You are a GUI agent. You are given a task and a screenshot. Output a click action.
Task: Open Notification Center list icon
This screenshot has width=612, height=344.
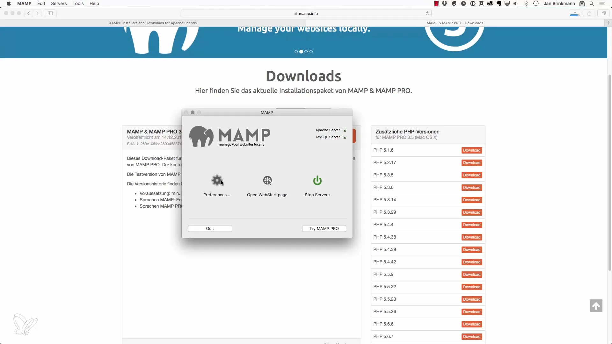(x=602, y=4)
